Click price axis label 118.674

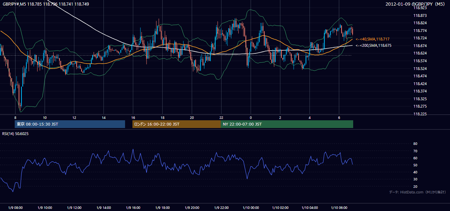420,46
